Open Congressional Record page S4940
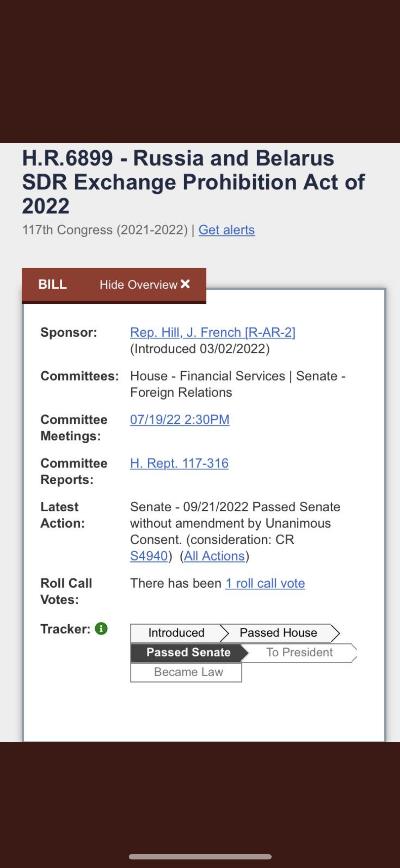The image size is (400, 868). (149, 556)
